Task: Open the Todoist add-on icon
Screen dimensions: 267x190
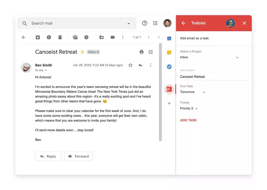Action: (169, 89)
